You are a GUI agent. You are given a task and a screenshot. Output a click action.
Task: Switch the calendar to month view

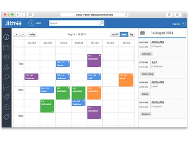115,34
